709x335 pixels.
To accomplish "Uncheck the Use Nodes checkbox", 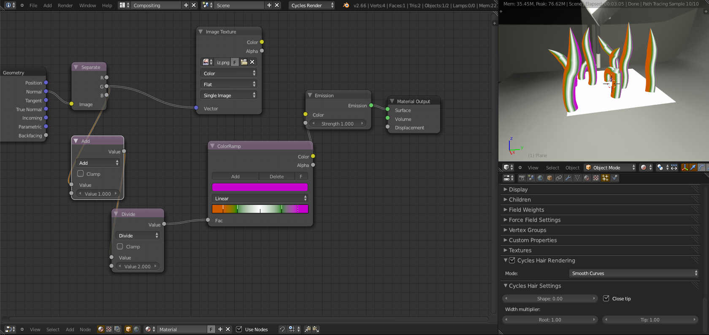I will 239,330.
